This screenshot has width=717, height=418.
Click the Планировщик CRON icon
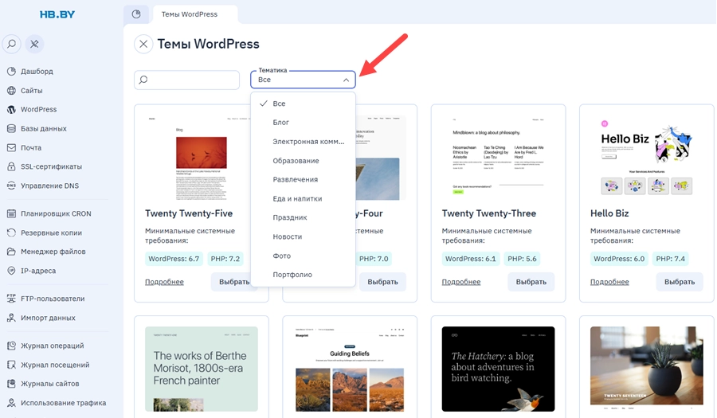pyautogui.click(x=11, y=213)
